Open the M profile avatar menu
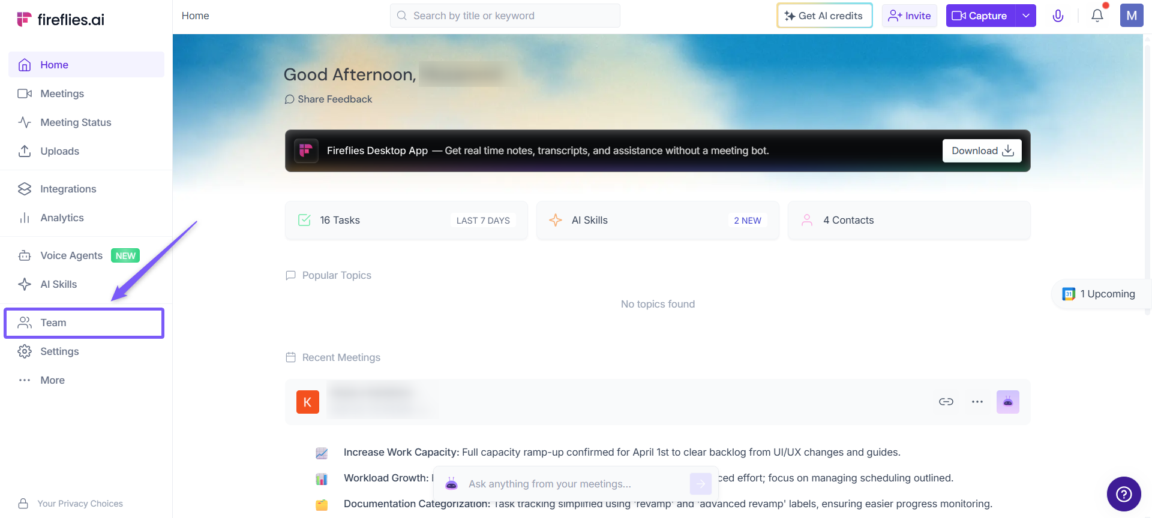 tap(1132, 16)
